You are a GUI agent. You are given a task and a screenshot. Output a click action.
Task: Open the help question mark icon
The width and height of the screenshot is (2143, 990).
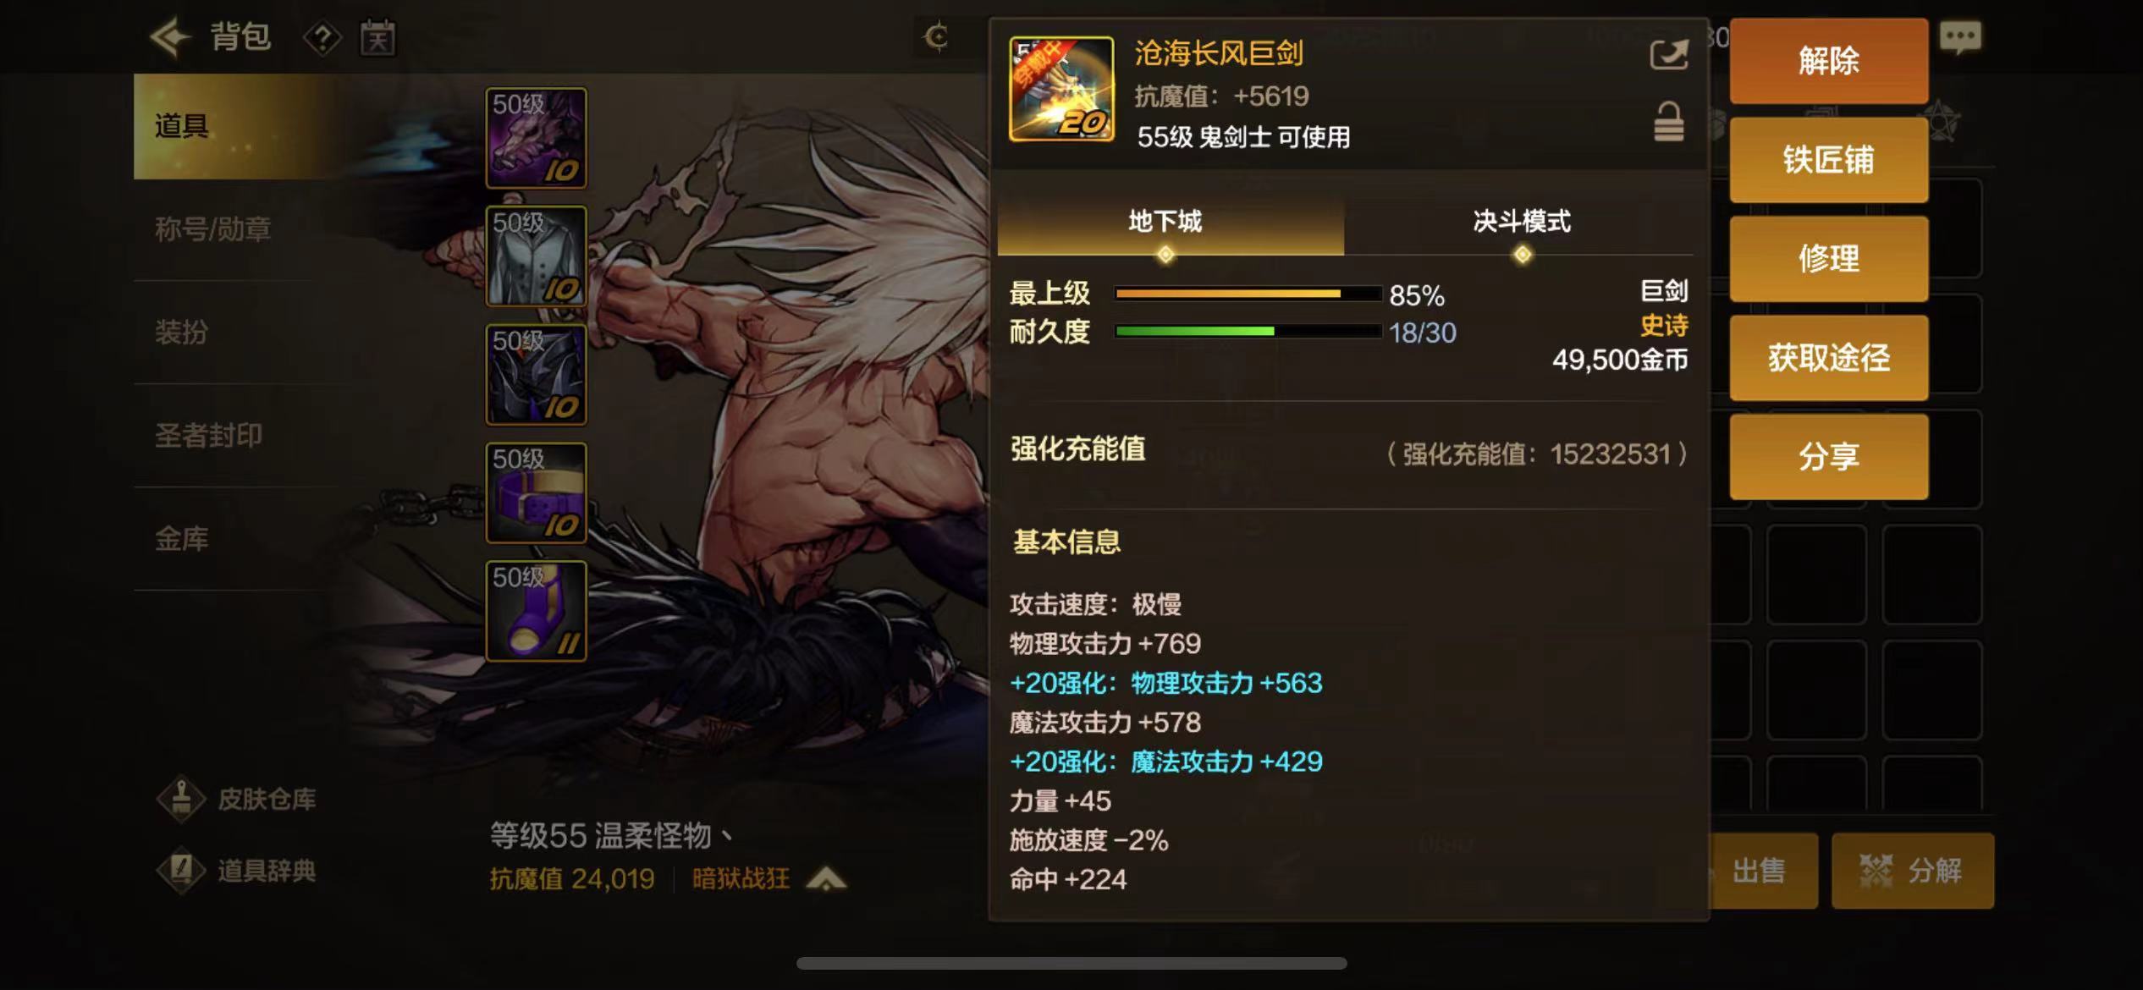tap(322, 38)
